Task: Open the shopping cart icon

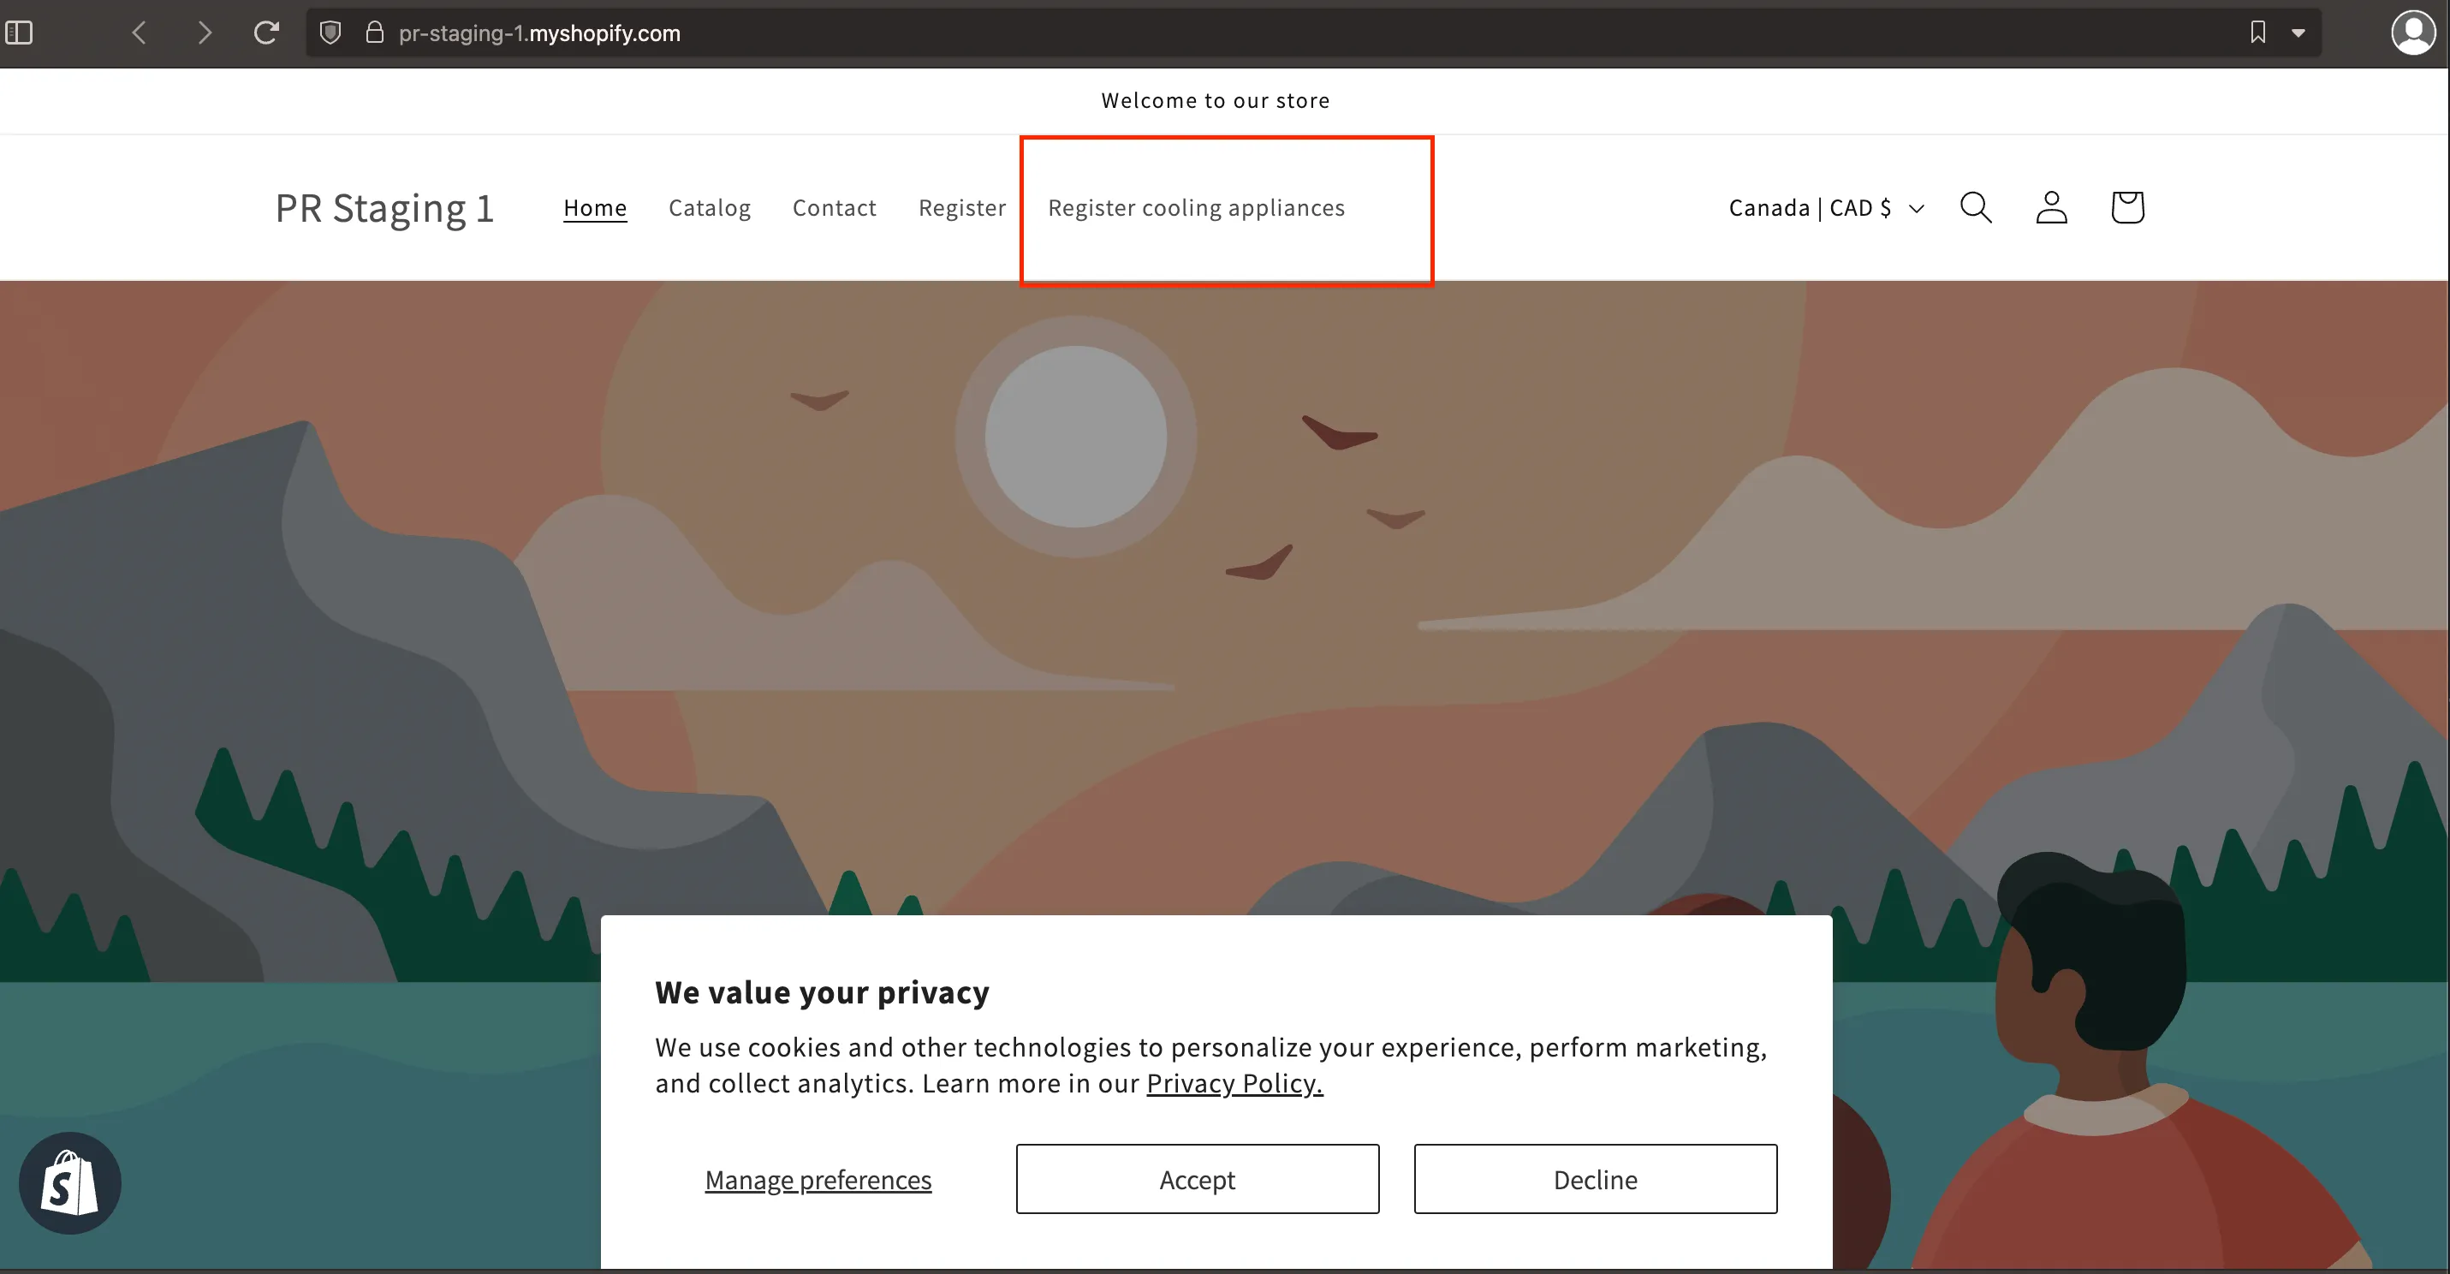Action: click(x=2127, y=207)
